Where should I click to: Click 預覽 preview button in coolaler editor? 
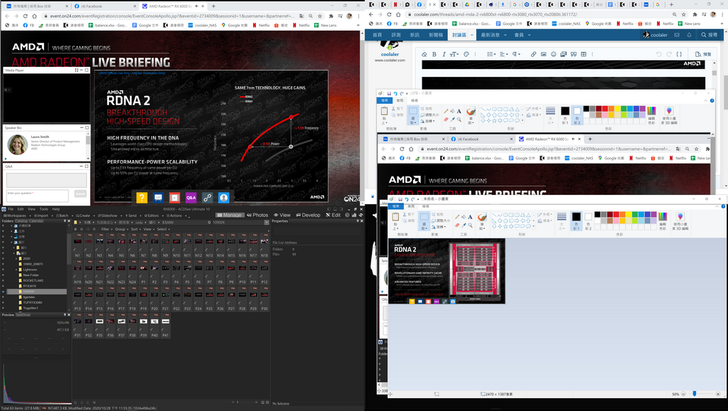[x=703, y=54]
